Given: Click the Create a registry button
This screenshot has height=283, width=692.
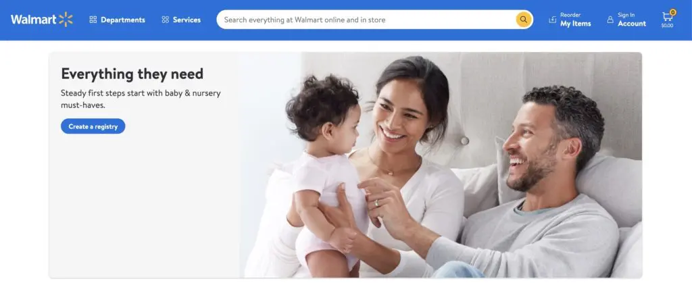Looking at the screenshot, I should tap(93, 126).
